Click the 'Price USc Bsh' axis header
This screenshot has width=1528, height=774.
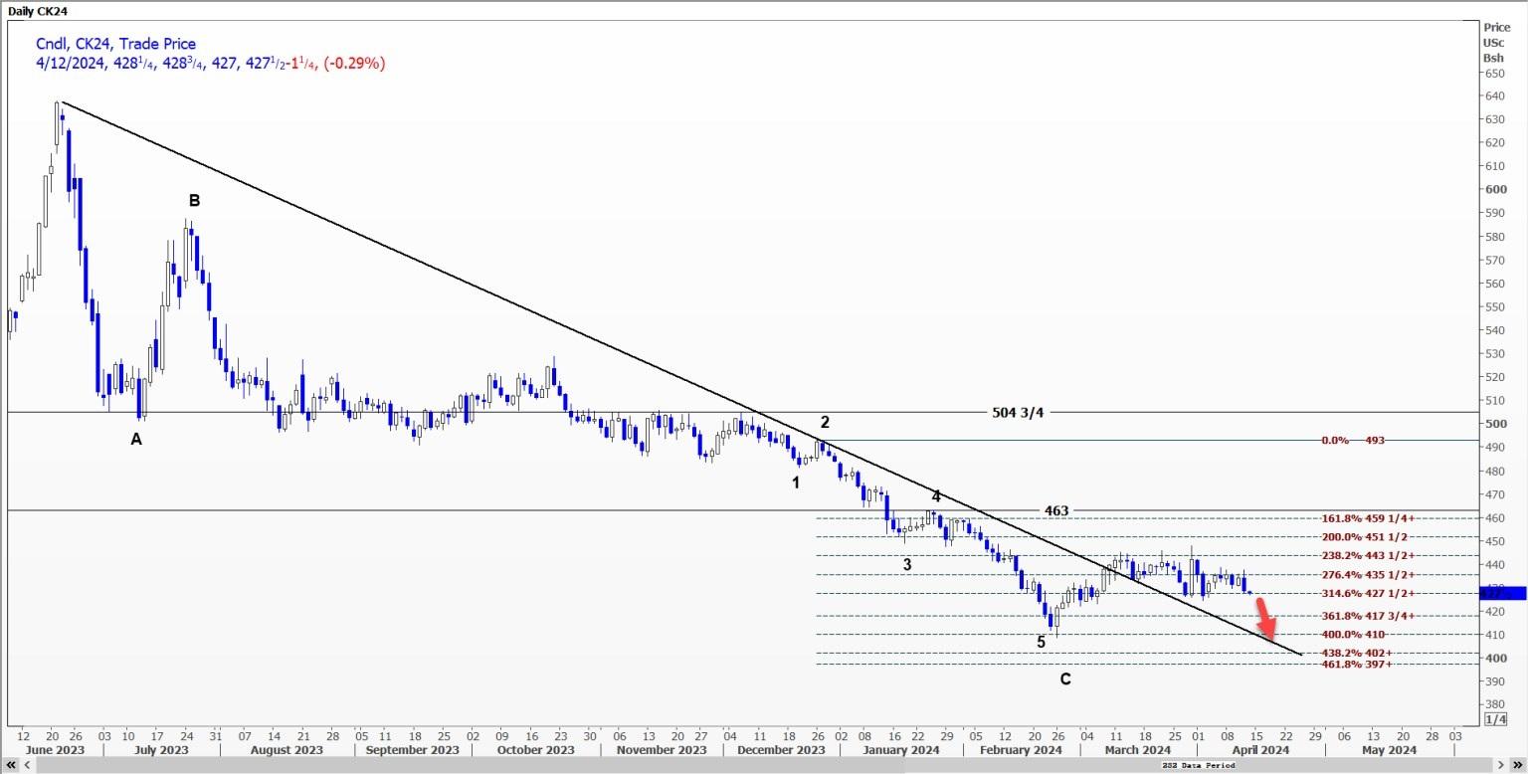(1494, 43)
